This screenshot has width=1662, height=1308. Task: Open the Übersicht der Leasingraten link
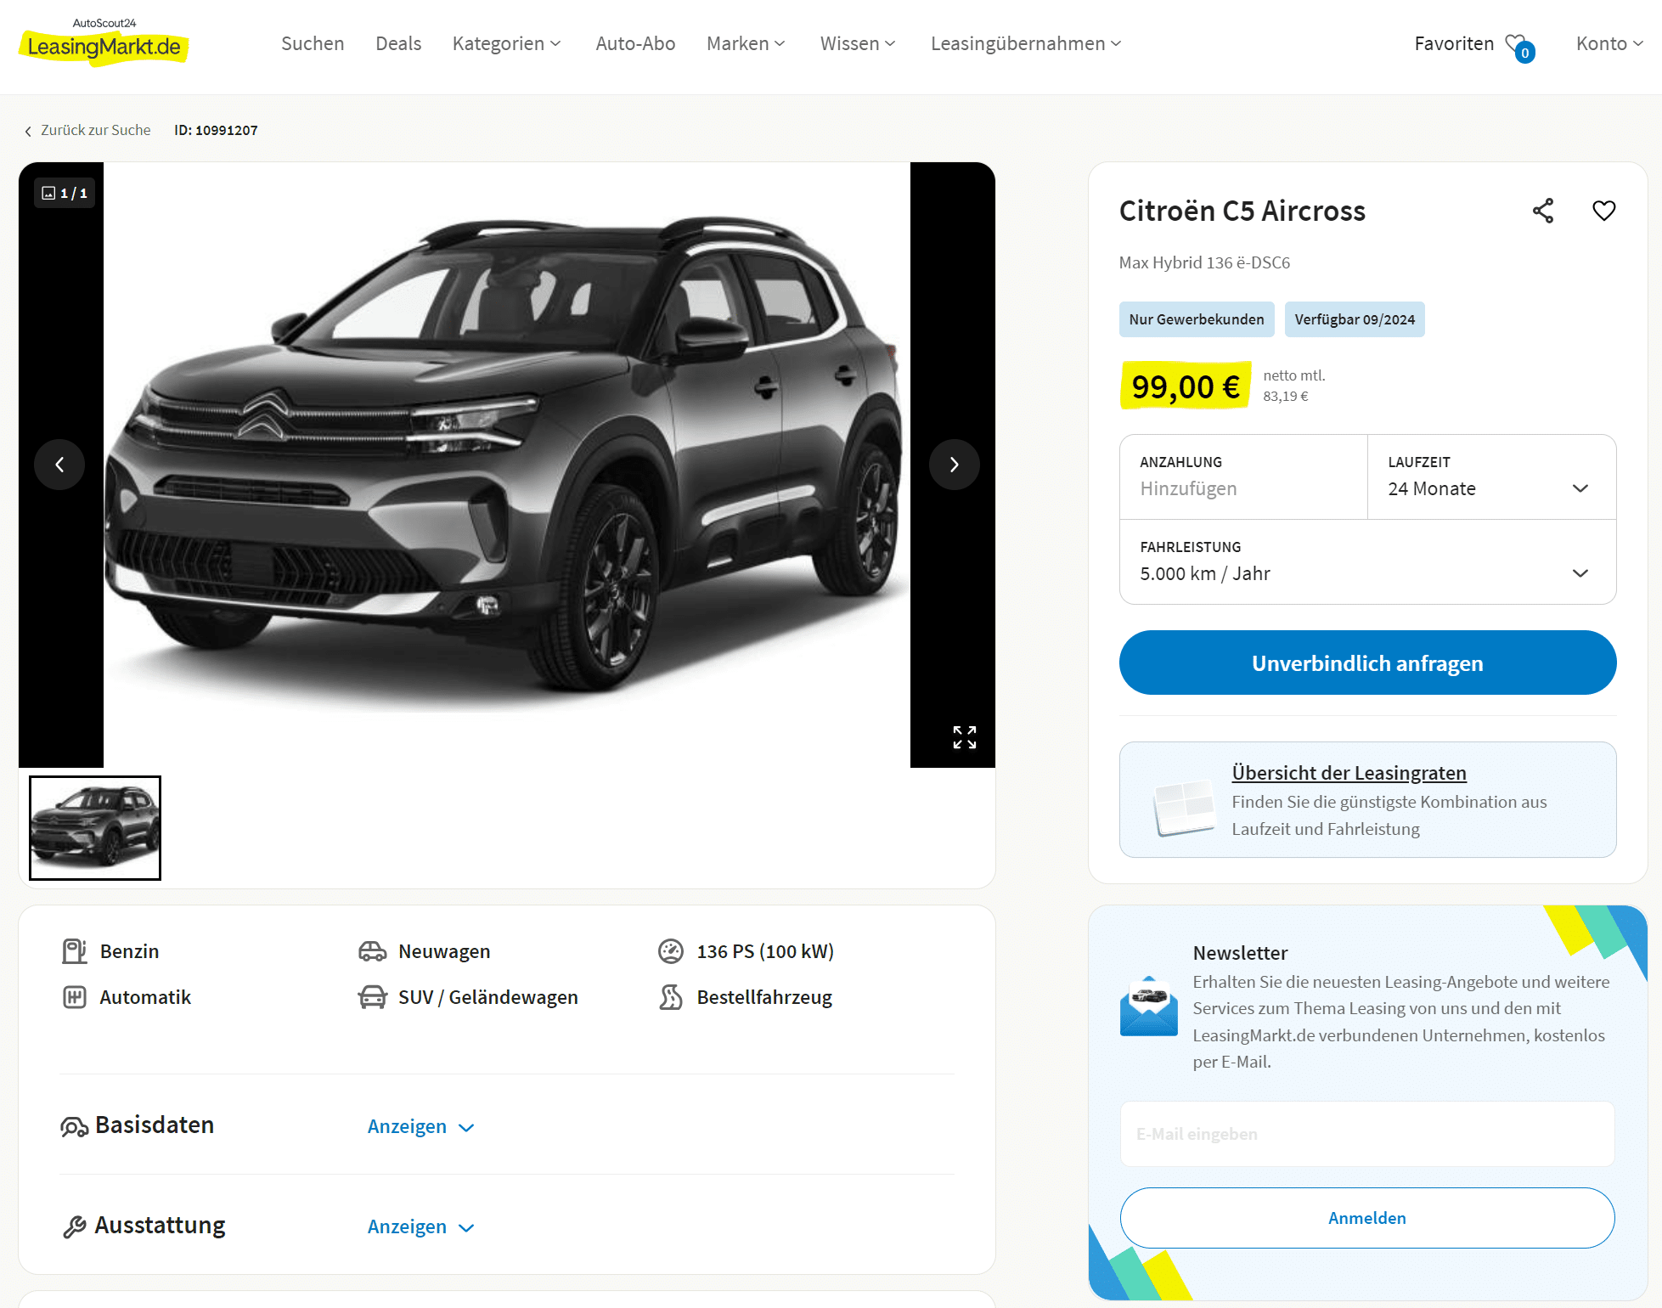(x=1349, y=773)
